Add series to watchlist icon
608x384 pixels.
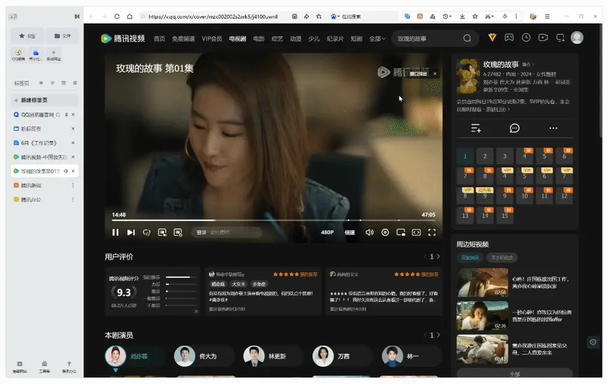click(x=476, y=128)
